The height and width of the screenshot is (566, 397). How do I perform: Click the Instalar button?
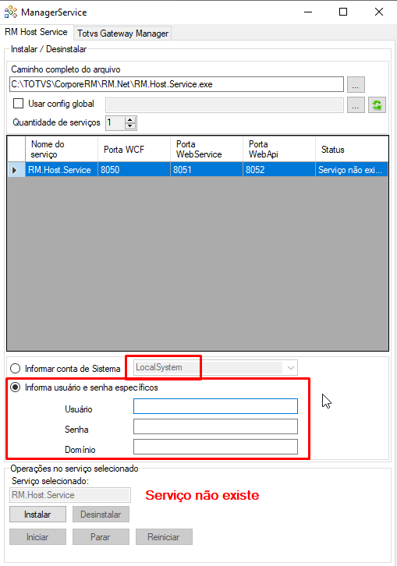point(37,514)
